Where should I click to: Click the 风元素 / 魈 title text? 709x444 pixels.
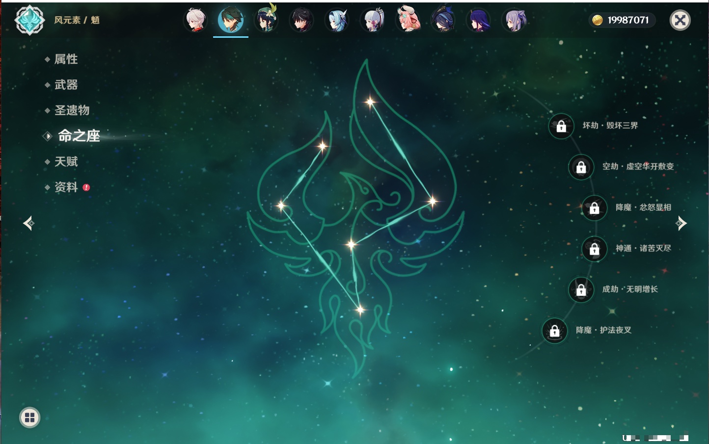[77, 20]
